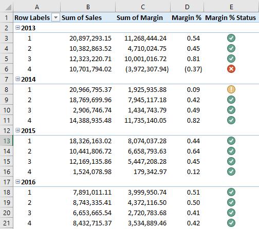Image resolution: width=259 pixels, height=229 pixels.
Task: Click the 2016 year label
Action: 28,182
